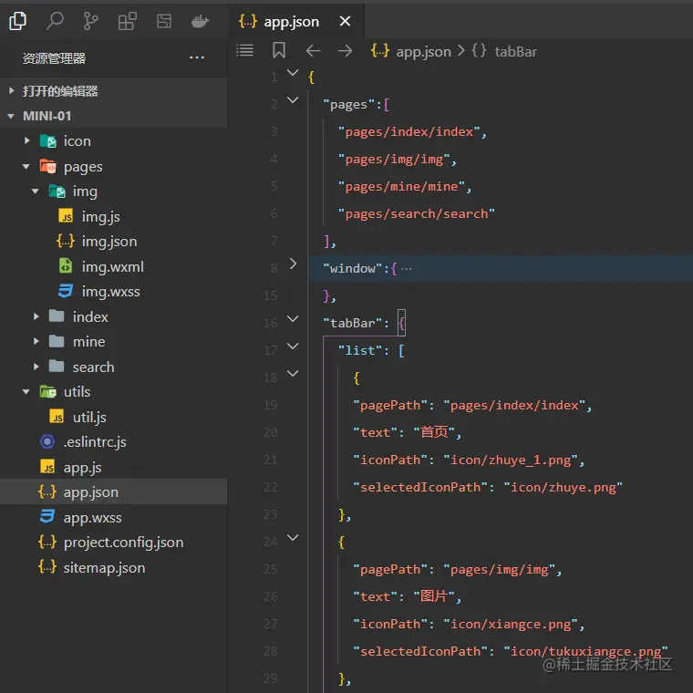
Task: Collapse the pages array fold on line 2
Action: 293,100
